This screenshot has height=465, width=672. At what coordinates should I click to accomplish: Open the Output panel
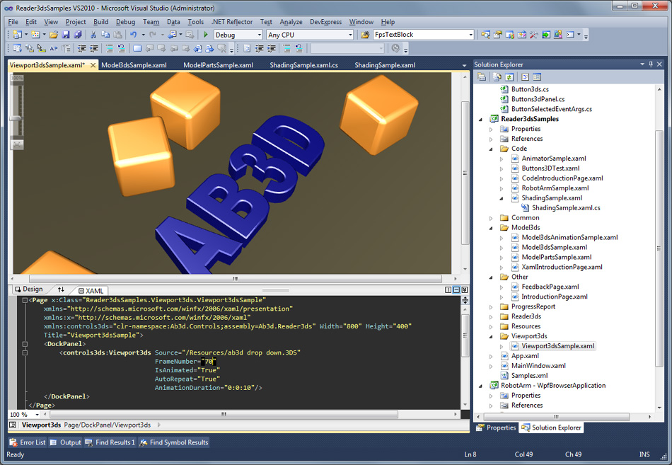(65, 442)
